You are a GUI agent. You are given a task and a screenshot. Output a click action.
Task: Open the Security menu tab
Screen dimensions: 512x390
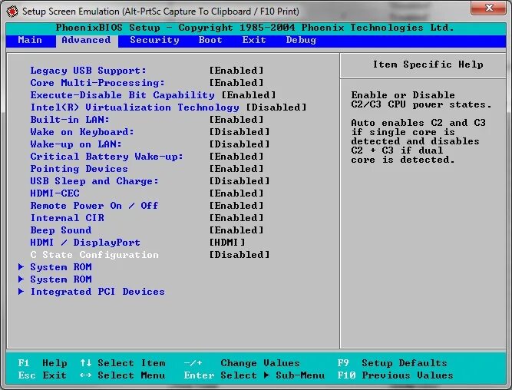(155, 40)
